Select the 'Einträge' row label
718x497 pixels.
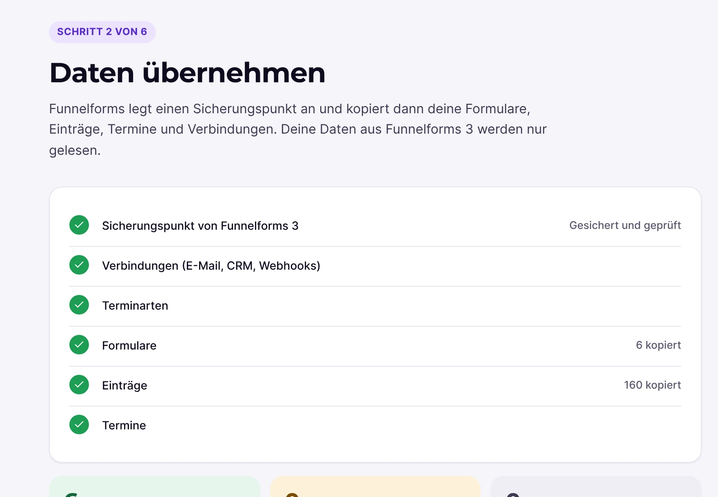pyautogui.click(x=124, y=385)
